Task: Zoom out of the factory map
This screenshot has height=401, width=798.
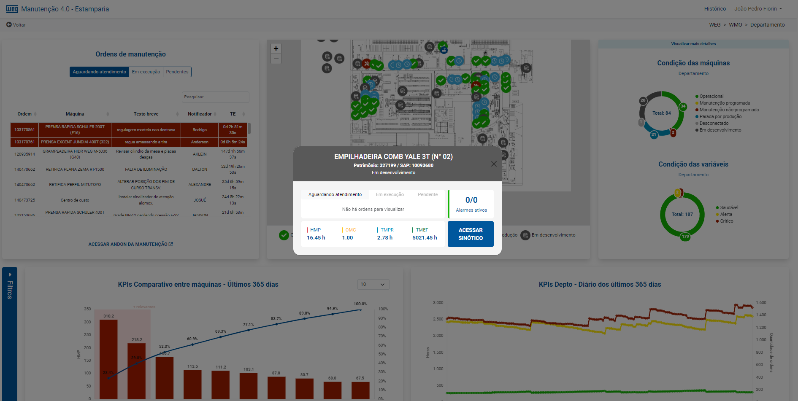Action: (276, 59)
